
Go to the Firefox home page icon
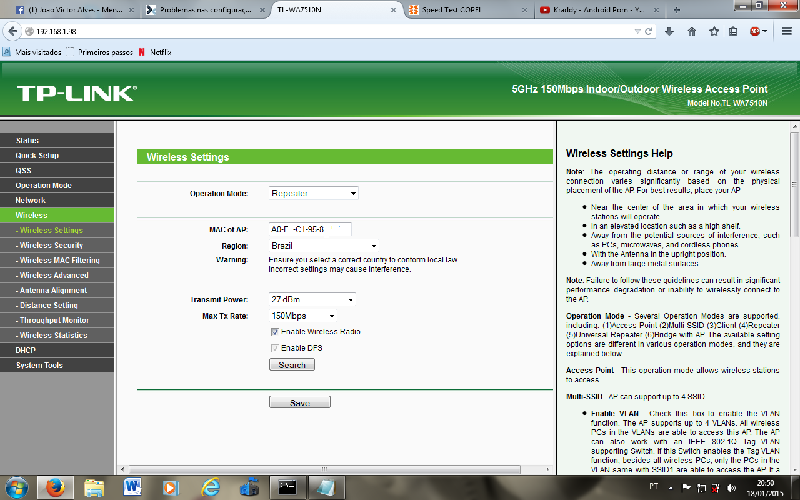(692, 31)
